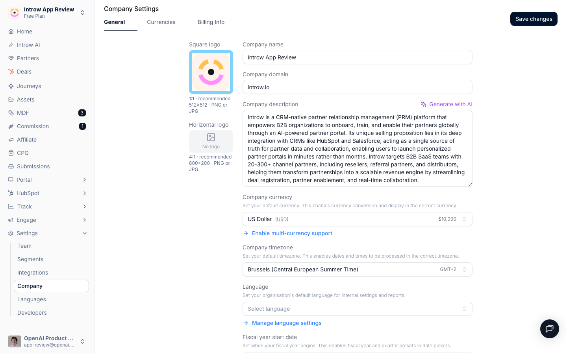Open Partners in the sidebar
Screen dimensions: 567x354
coord(28,58)
